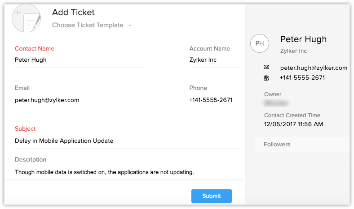
Task: Click the blurred Owner name
Action: tap(276, 103)
